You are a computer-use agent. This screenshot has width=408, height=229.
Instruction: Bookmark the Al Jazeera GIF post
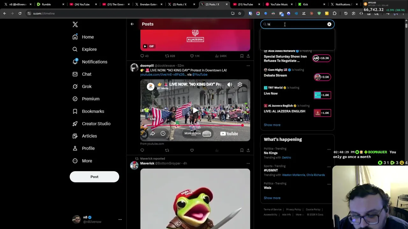pos(242,56)
